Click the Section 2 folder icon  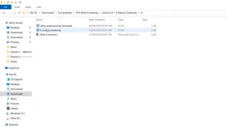[x=8, y=56]
